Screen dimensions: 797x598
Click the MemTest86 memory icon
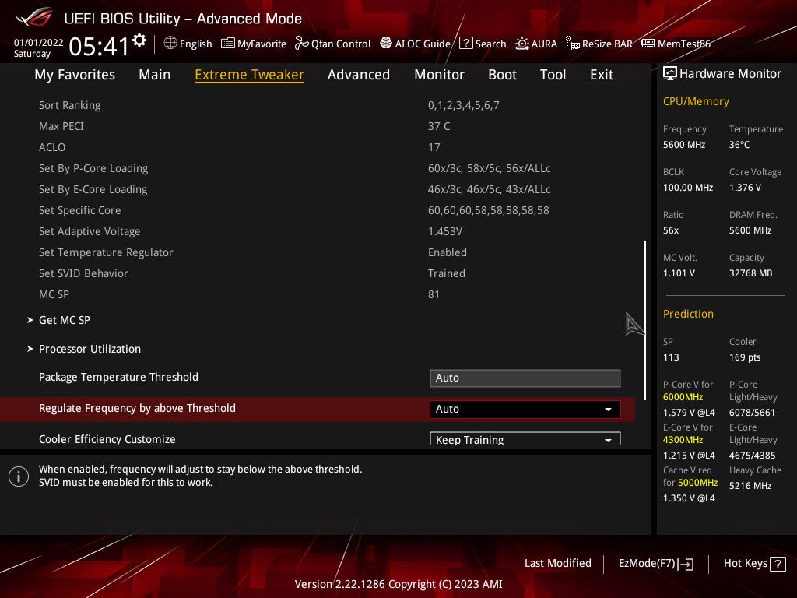[648, 44]
